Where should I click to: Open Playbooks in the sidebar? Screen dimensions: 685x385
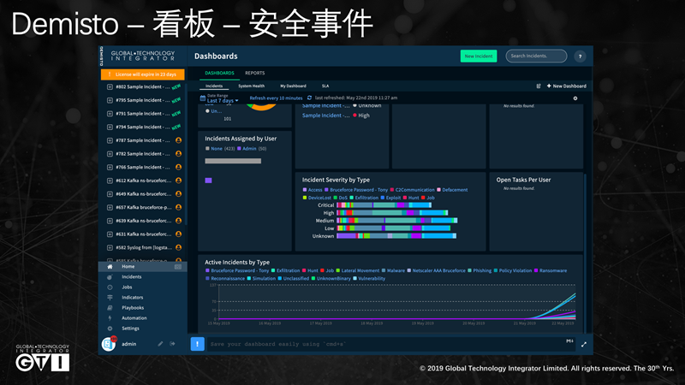pos(133,308)
